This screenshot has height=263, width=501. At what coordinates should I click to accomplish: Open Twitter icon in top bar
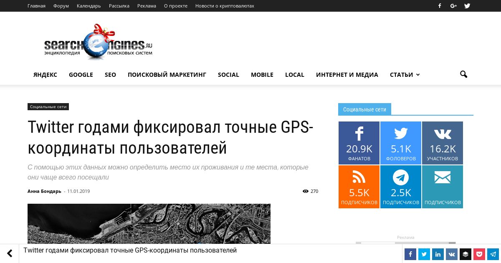[467, 6]
